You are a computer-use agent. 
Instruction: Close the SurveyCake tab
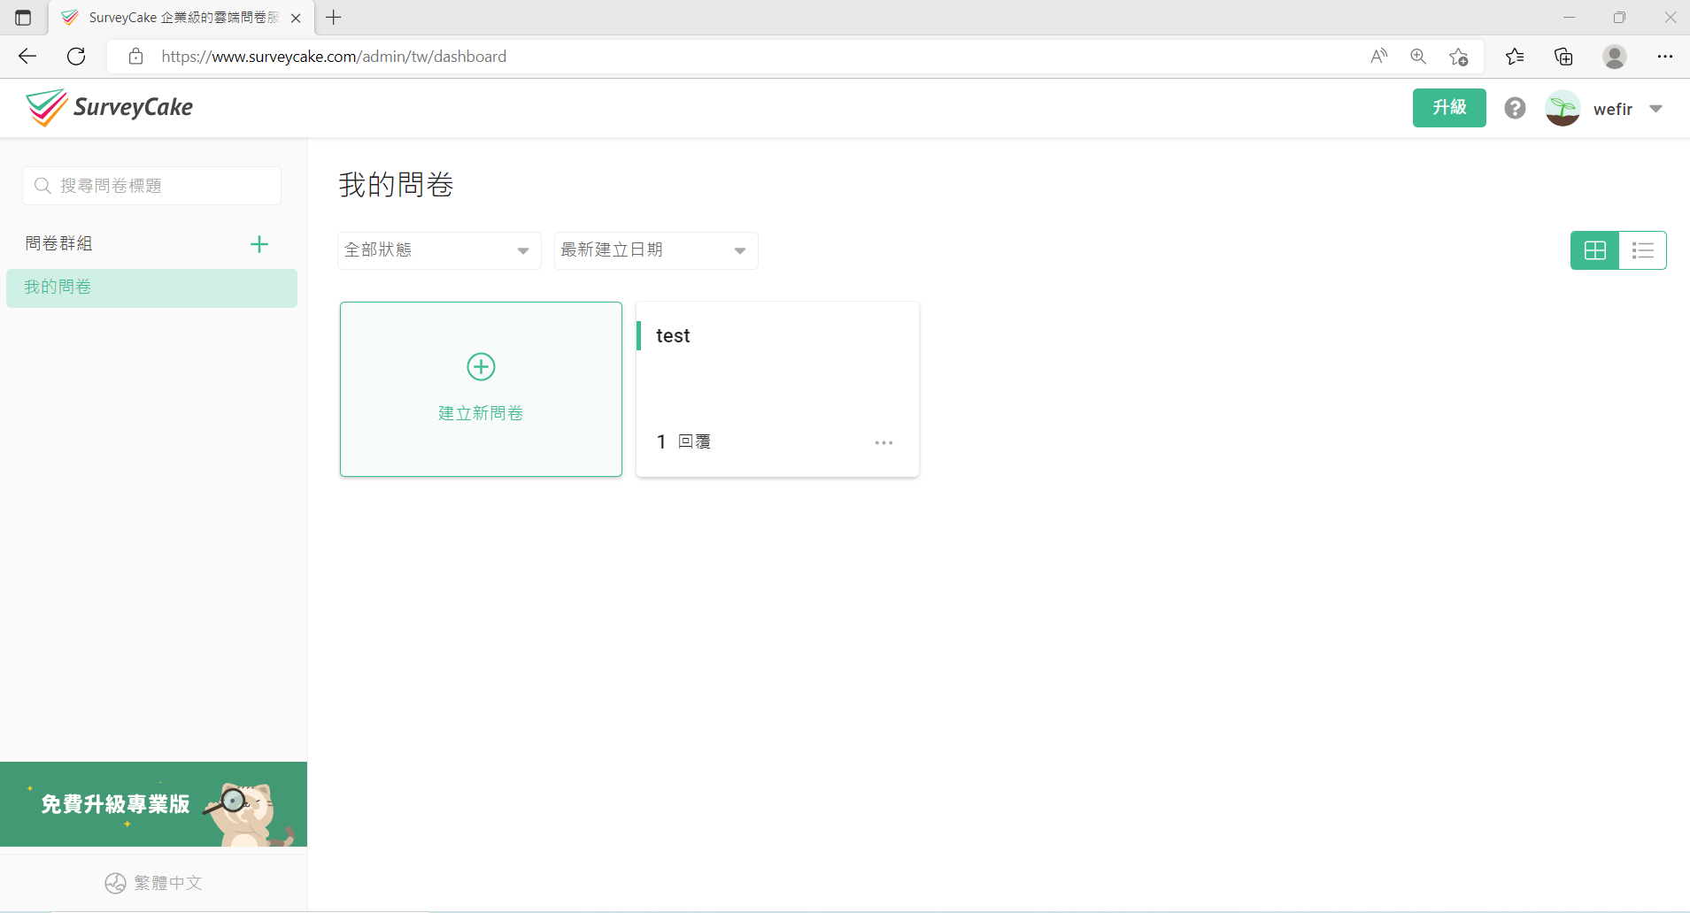pyautogui.click(x=296, y=18)
